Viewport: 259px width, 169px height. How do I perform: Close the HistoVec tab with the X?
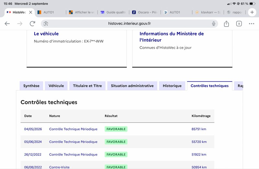[x=30, y=12]
